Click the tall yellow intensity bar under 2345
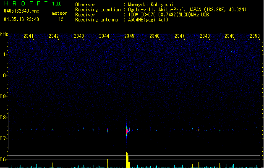Image resolution: width=264 pixels, height=168 pixels. 127,160
